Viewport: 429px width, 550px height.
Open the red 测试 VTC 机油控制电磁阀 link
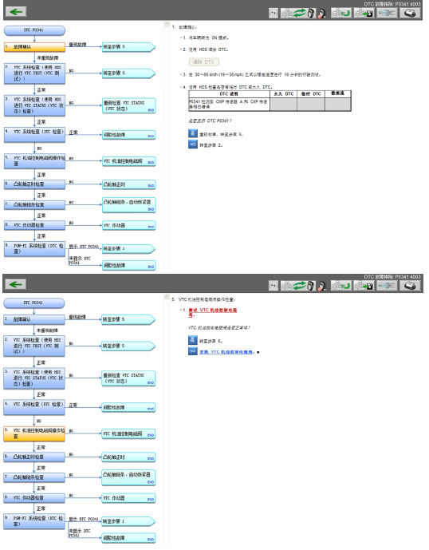[x=213, y=312]
